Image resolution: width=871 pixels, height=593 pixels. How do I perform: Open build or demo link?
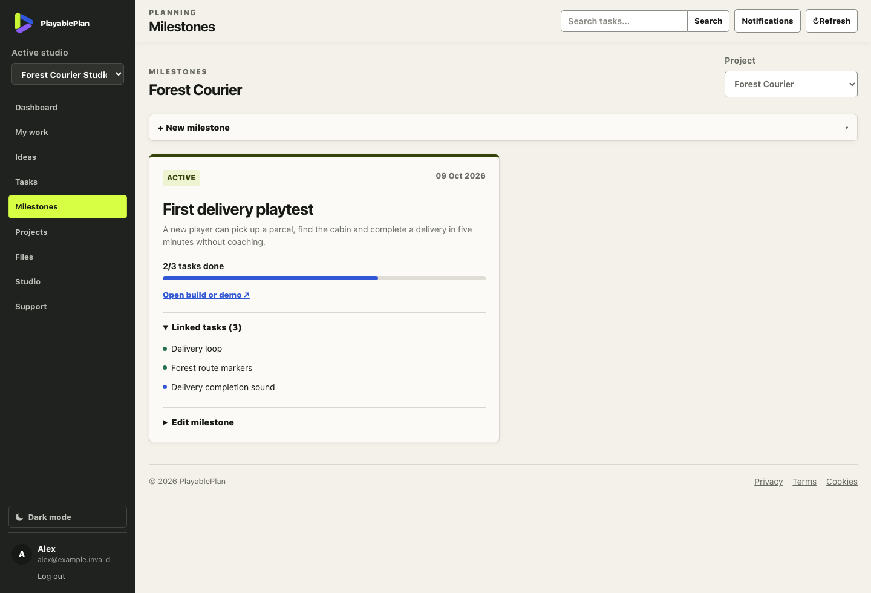click(206, 295)
